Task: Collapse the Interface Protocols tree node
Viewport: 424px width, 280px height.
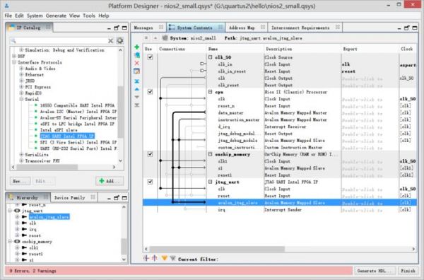Action: 14,62
